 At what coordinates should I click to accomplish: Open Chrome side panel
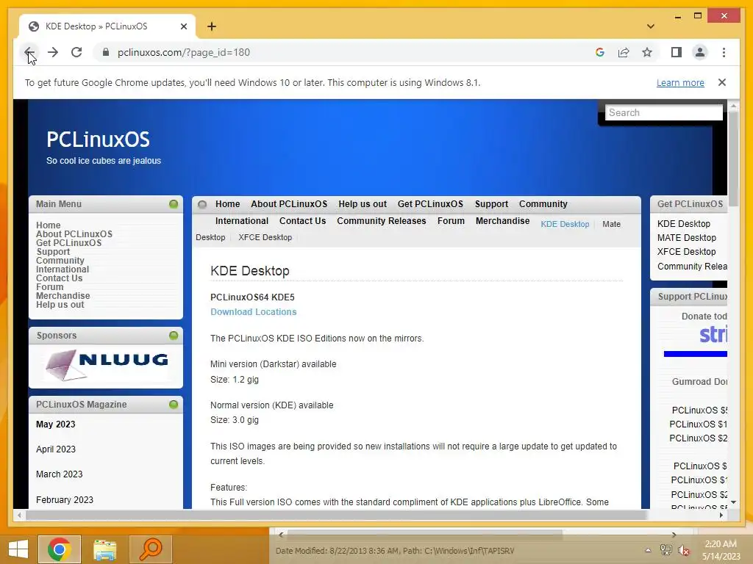coord(677,52)
